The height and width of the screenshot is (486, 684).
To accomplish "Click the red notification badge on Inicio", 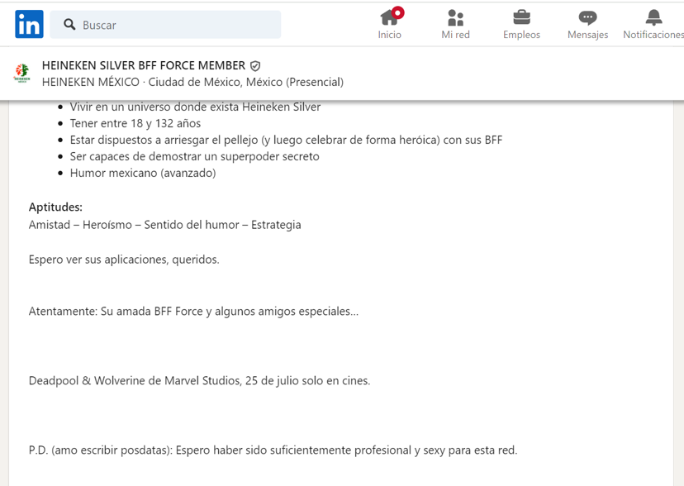I will 398,12.
